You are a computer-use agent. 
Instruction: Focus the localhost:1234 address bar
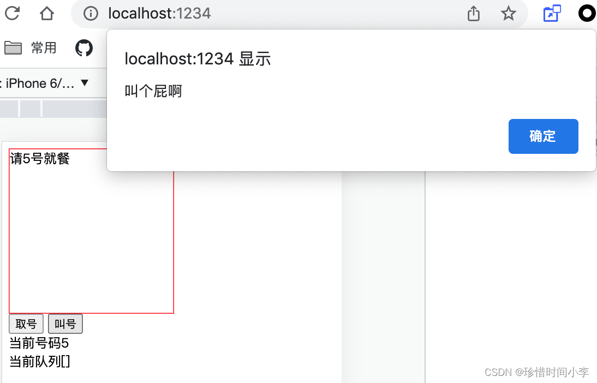pos(159,14)
